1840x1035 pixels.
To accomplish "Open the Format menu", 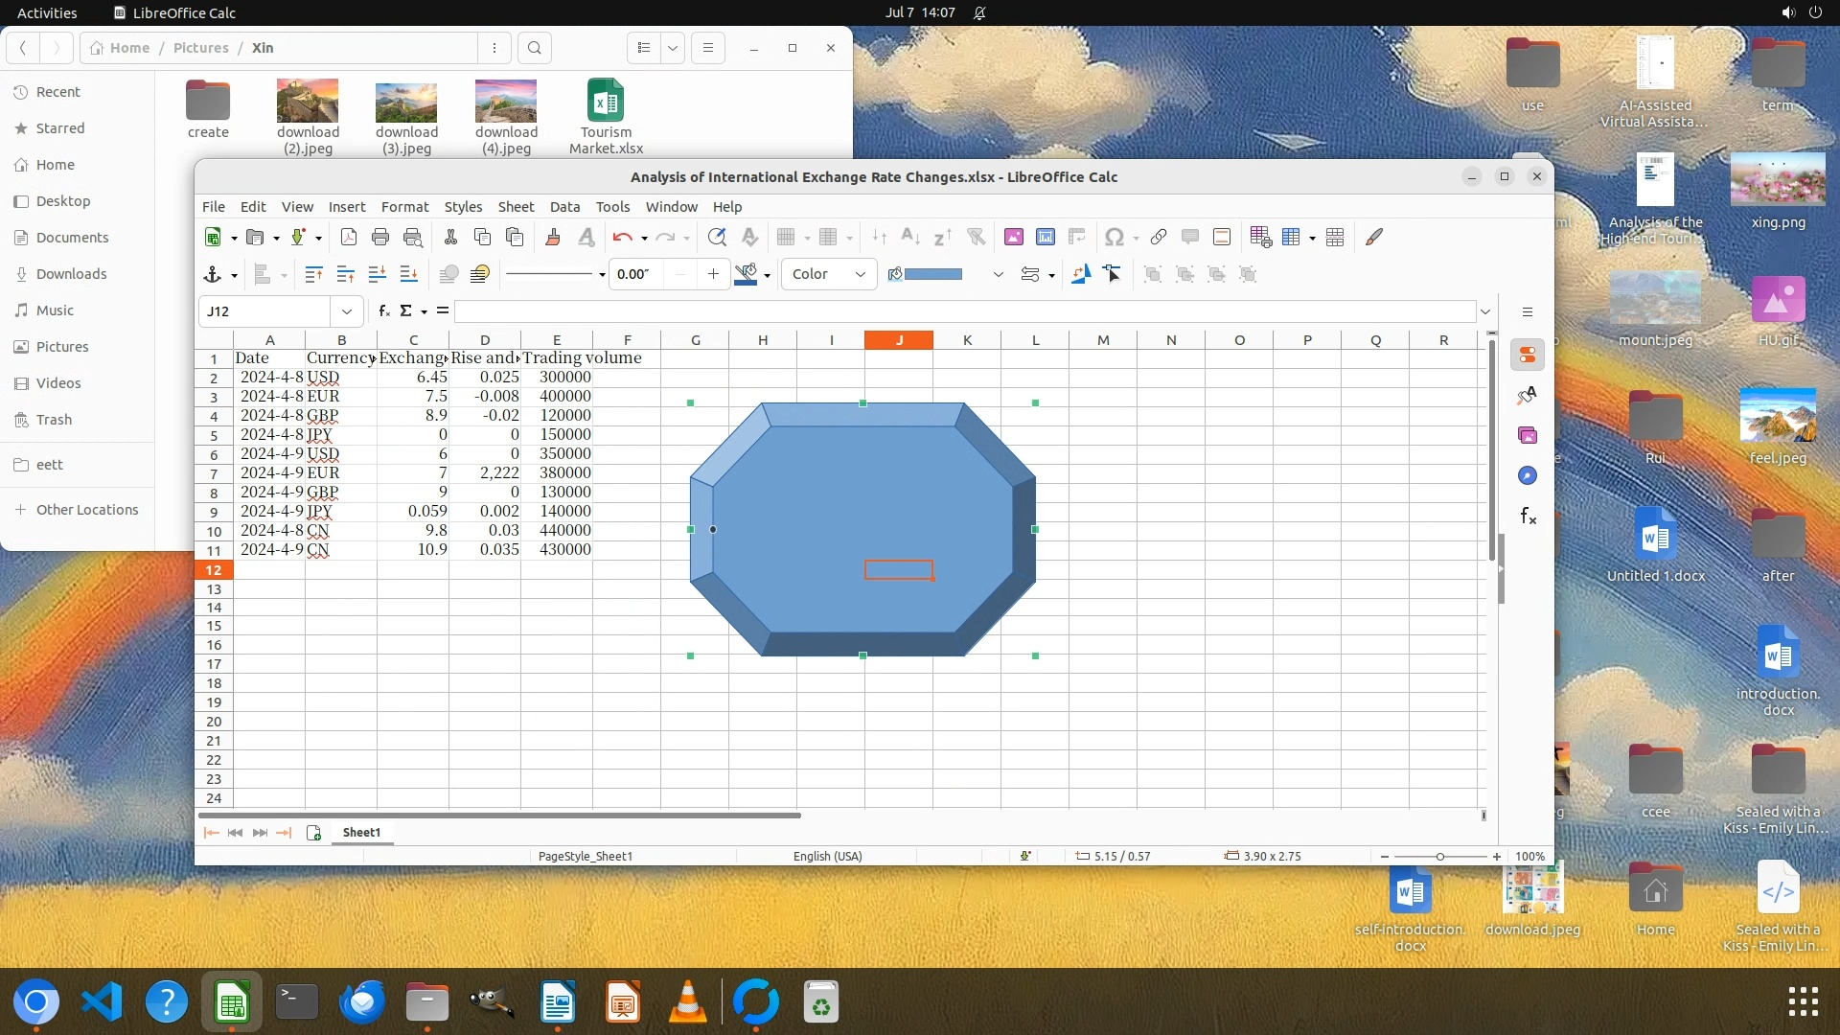I will click(404, 207).
